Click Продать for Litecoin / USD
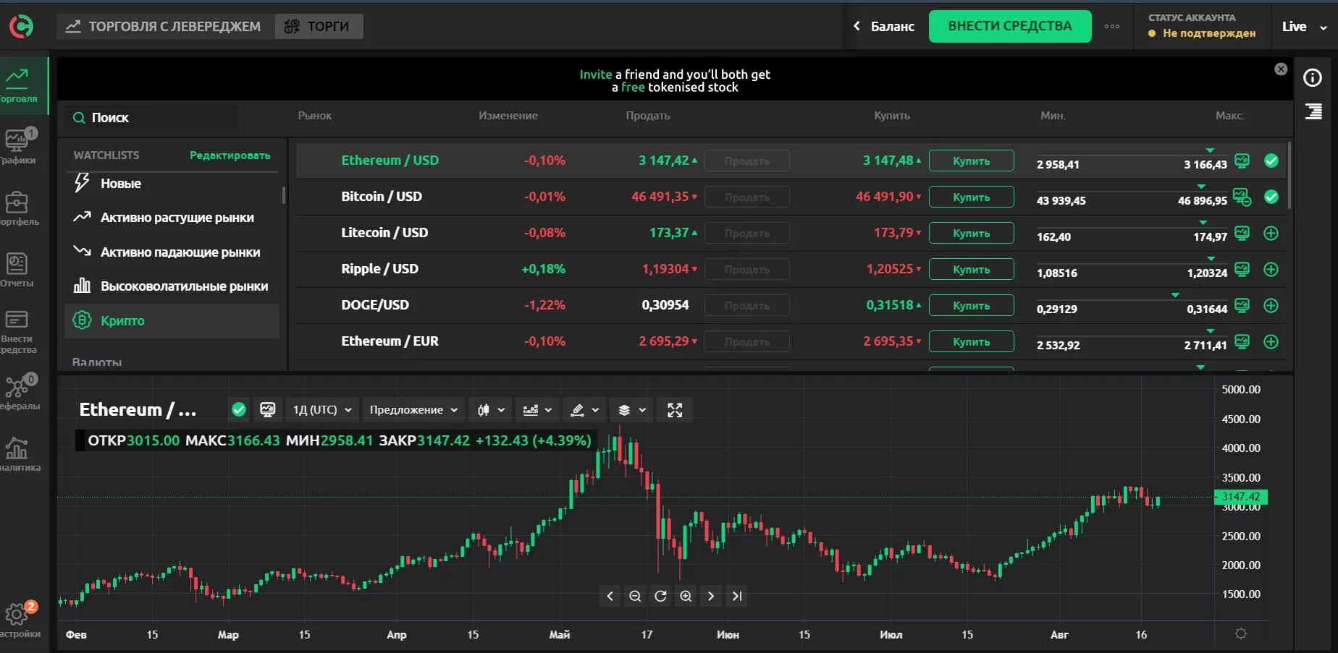 pyautogui.click(x=747, y=233)
